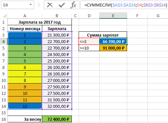Open the Name Box dropdown arrow
The width and height of the screenshot is (168, 123).
pyautogui.click(x=31, y=5)
